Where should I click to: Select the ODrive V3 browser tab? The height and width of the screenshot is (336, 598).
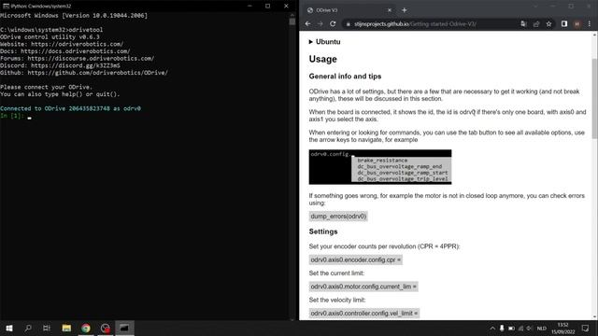pos(349,10)
